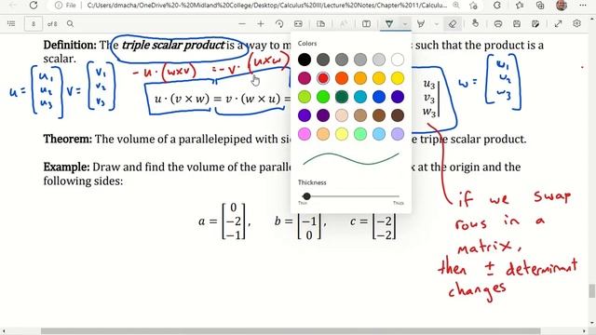Select the lime green swatch
This screenshot has width=596, height=335.
coord(305,97)
